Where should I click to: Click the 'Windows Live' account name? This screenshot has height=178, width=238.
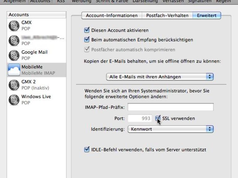tap(36, 97)
